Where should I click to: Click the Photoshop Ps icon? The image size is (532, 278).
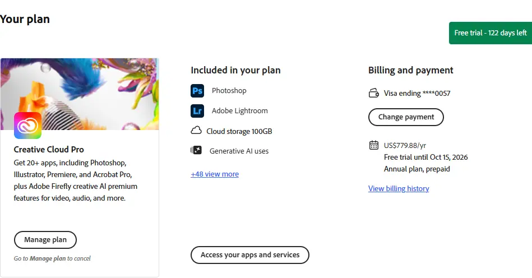197,91
